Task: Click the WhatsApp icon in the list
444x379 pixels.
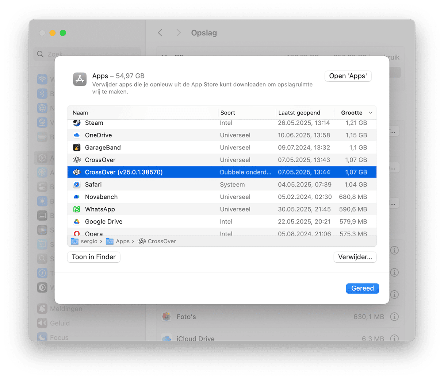Action: point(77,209)
